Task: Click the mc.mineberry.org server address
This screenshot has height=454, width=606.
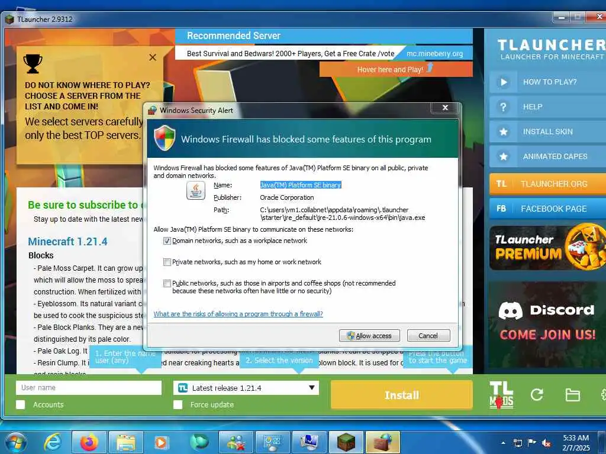Action: (x=434, y=54)
